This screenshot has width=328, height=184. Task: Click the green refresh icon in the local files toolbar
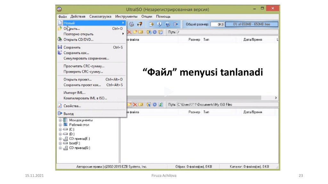pyautogui.click(x=160, y=104)
